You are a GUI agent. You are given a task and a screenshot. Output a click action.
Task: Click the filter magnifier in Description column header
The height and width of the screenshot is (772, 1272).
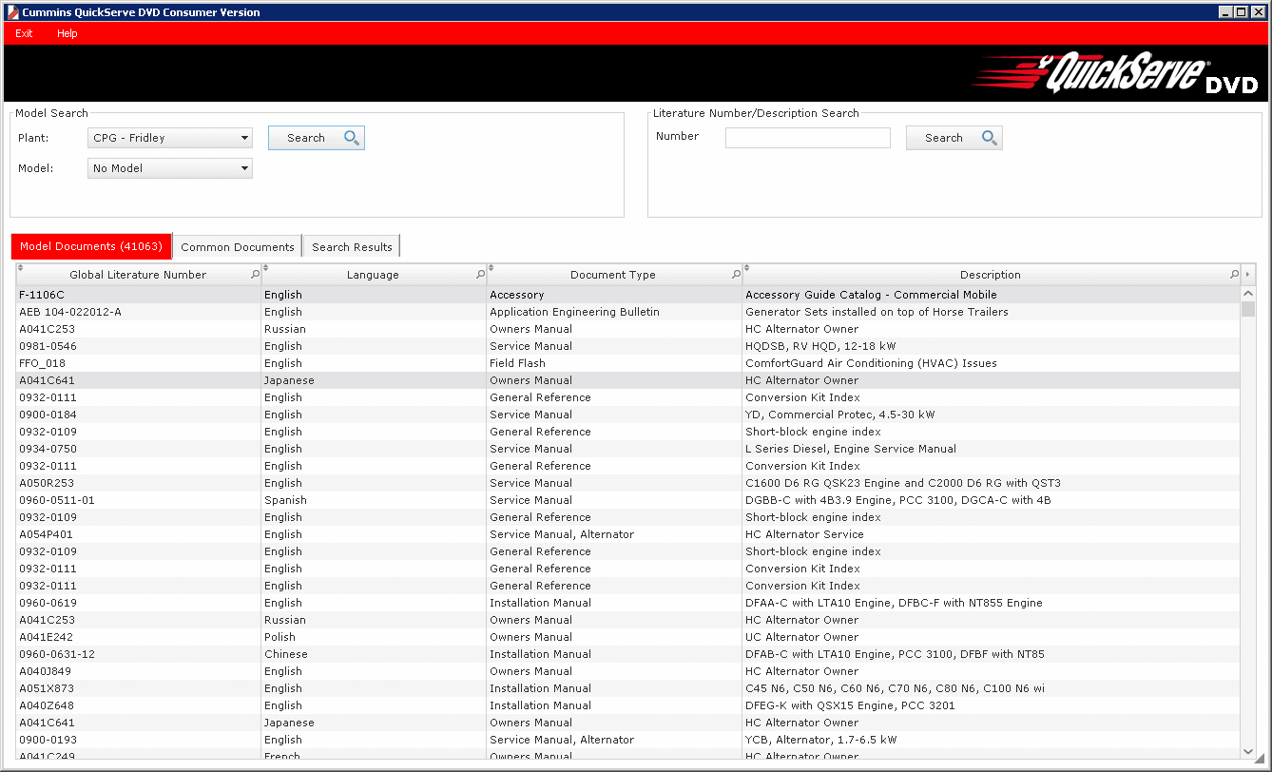click(x=1234, y=275)
